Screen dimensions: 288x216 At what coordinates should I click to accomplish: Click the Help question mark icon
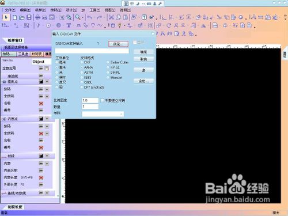(x=144, y=17)
